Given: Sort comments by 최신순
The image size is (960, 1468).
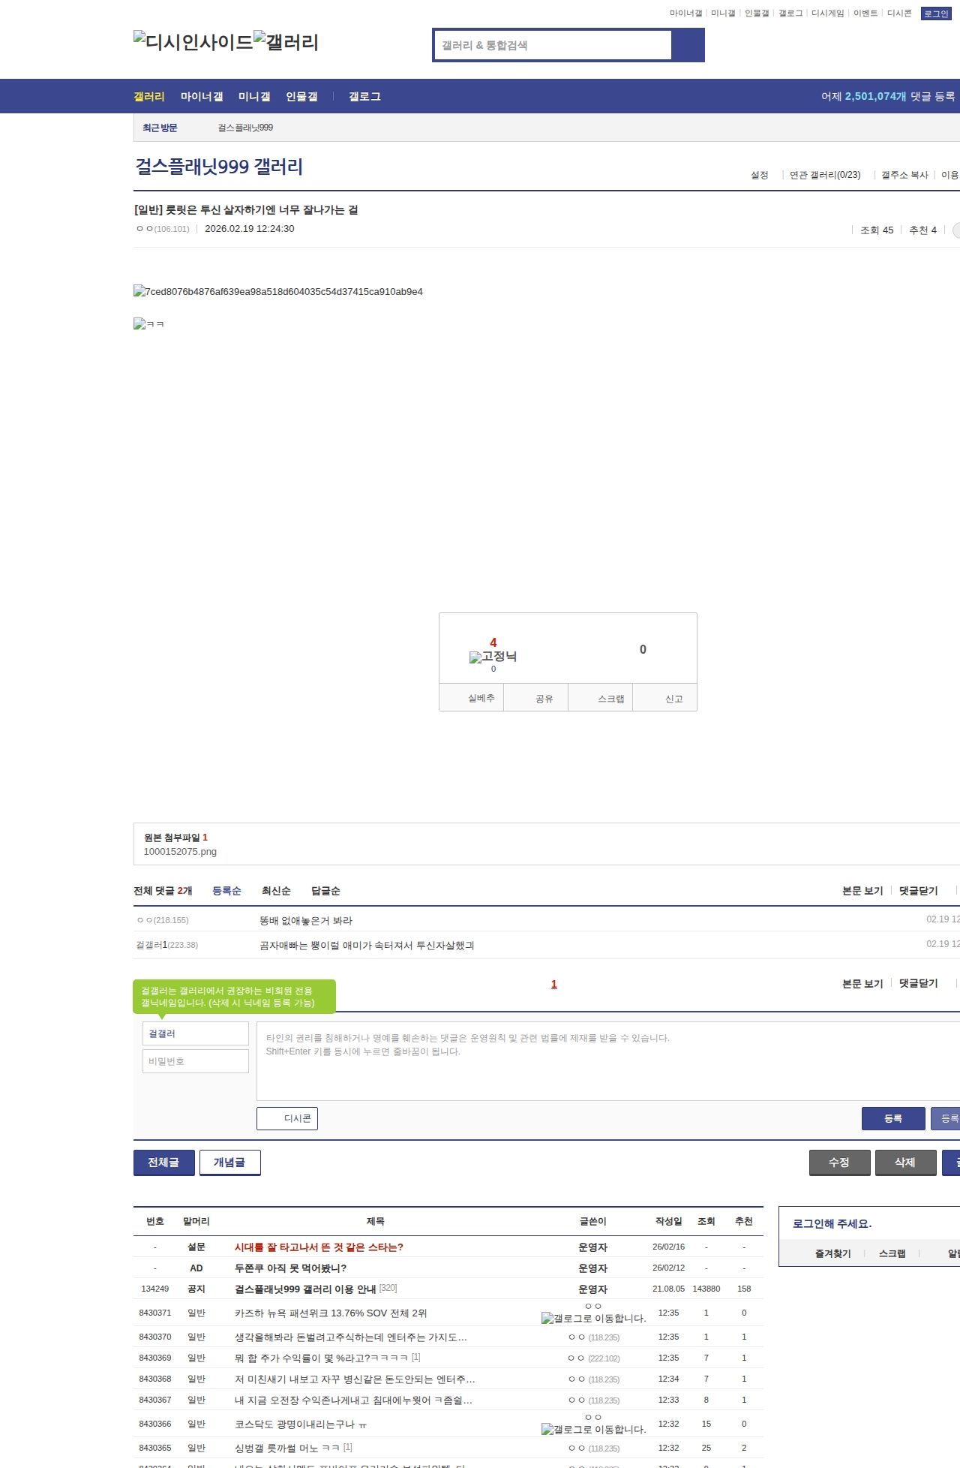Looking at the screenshot, I should (x=276, y=891).
